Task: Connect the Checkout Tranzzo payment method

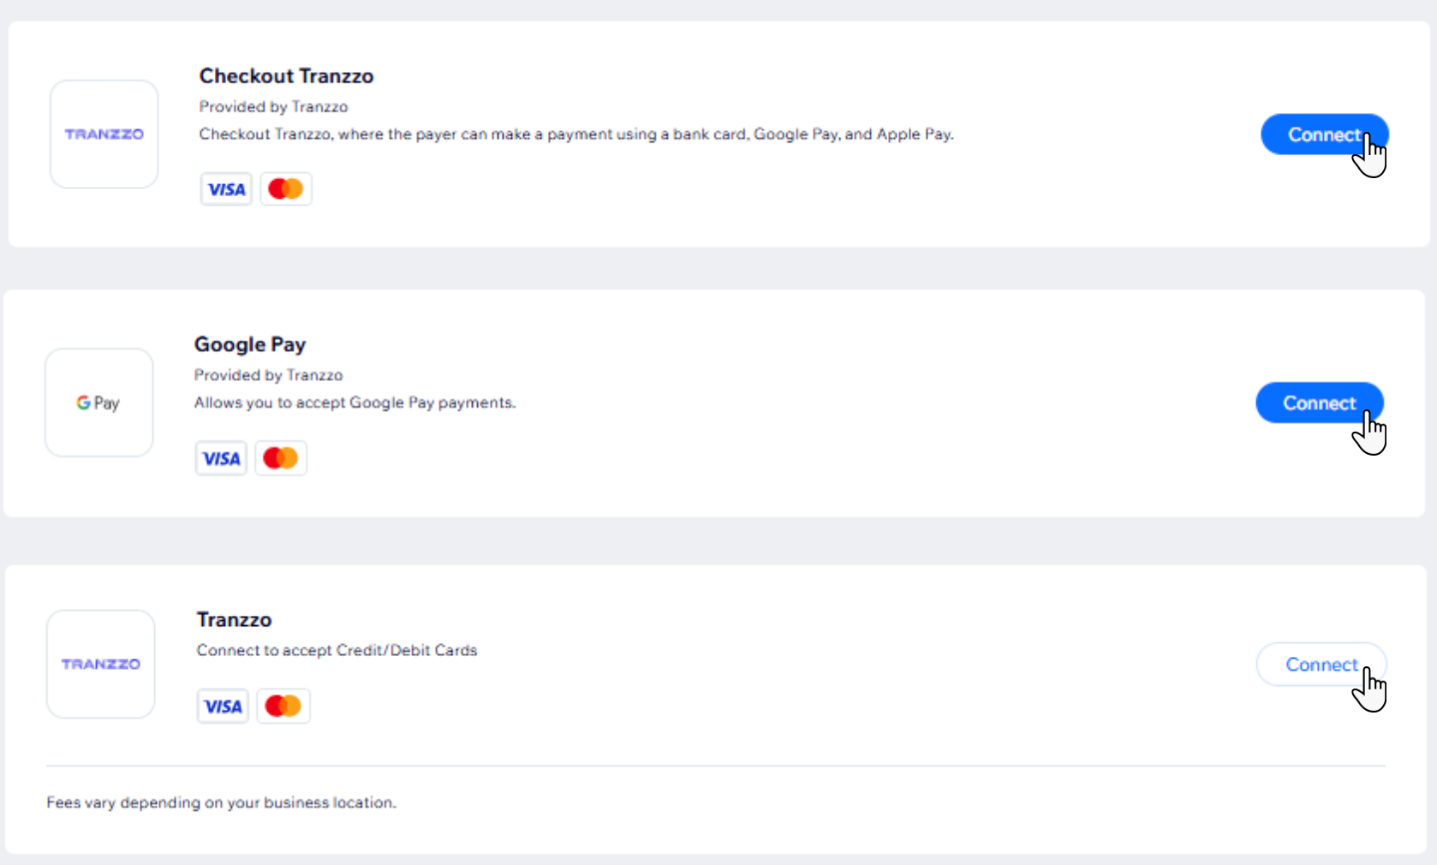Action: click(1324, 134)
